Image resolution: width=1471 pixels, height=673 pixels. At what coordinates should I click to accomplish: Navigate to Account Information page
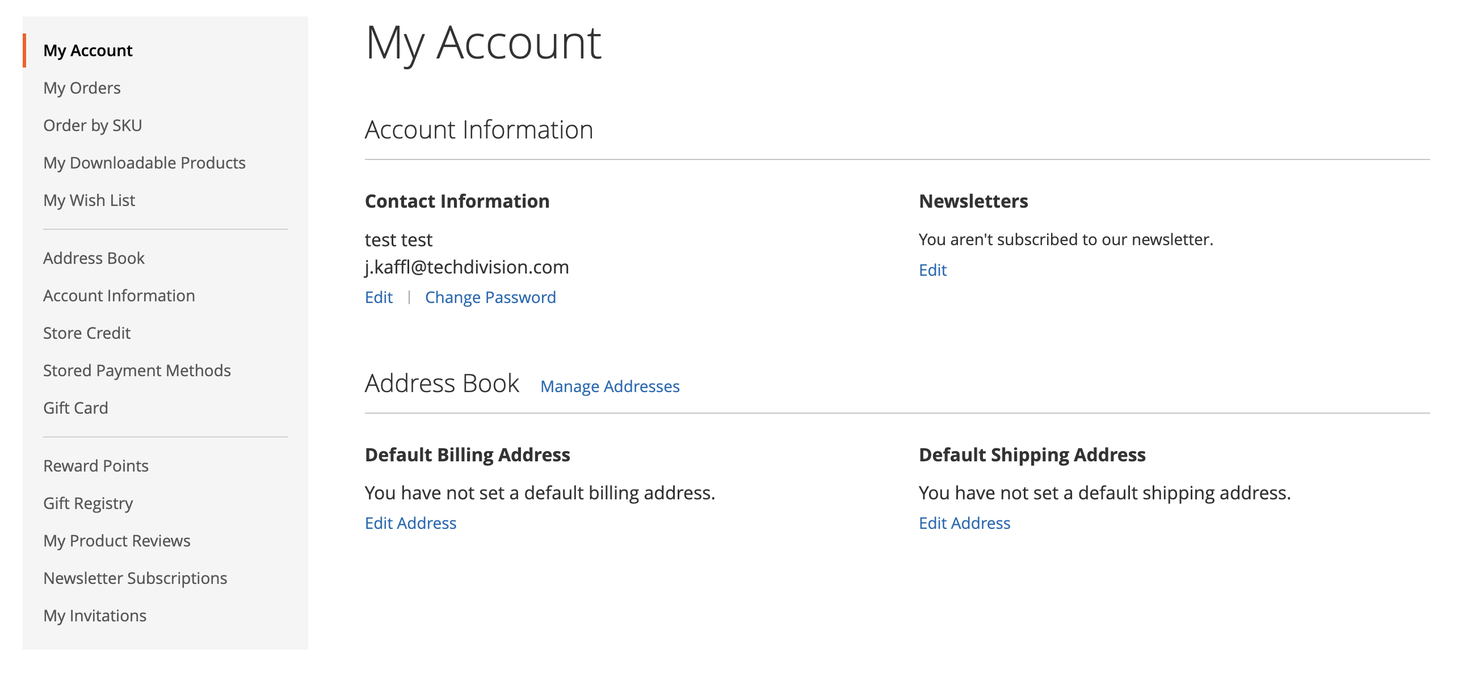click(x=119, y=295)
